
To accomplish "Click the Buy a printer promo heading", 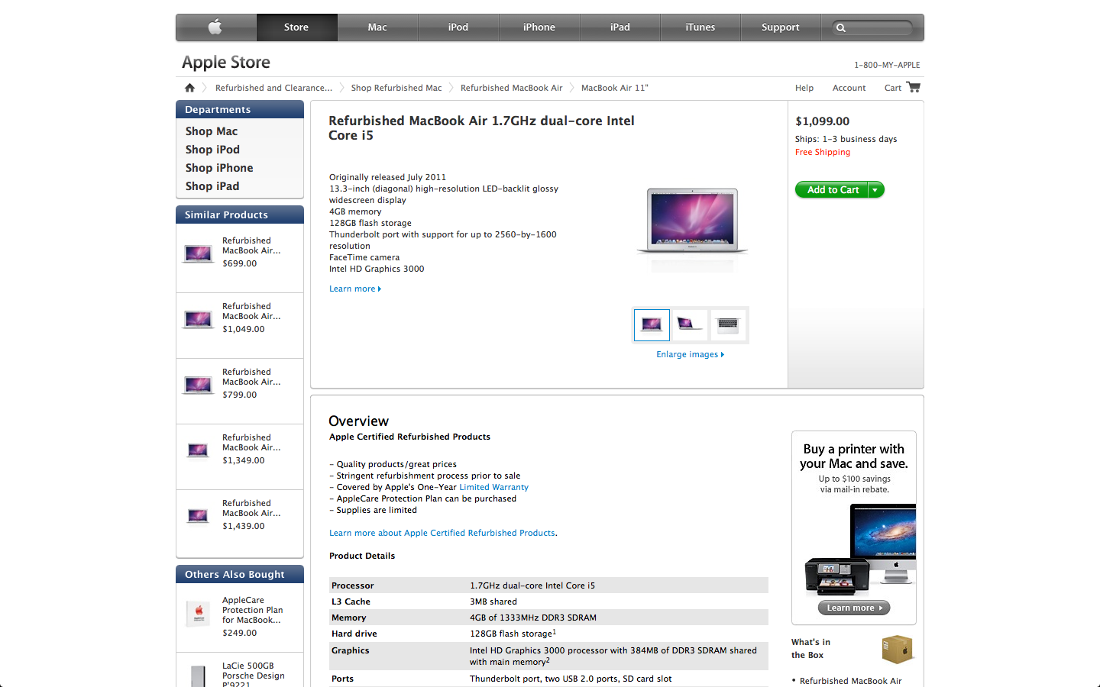I will [x=854, y=456].
